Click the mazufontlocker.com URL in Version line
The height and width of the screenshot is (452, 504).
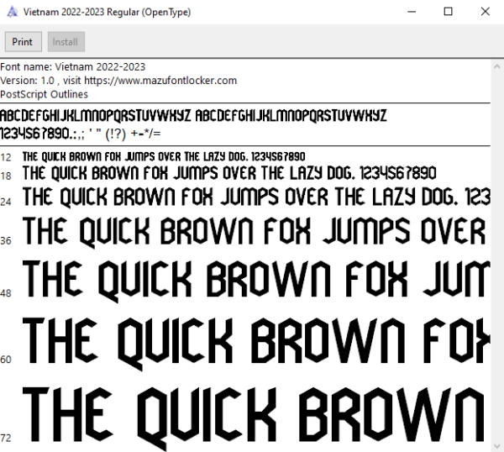point(160,81)
